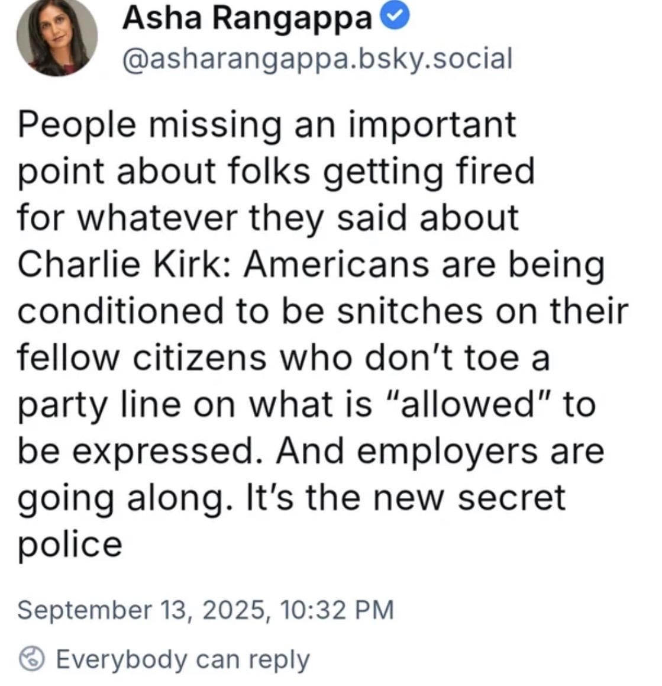662x686 pixels.
Task: Click the @asharangappa.bsky.social handle
Action: (317, 59)
